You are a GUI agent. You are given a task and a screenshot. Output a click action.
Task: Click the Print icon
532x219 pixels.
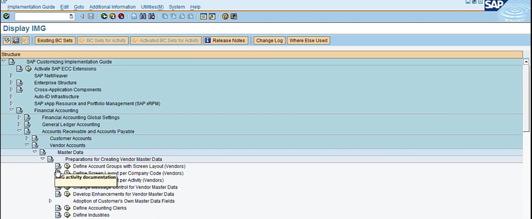click(x=134, y=16)
